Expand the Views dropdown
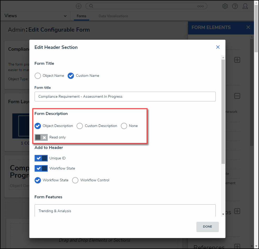 point(65,16)
